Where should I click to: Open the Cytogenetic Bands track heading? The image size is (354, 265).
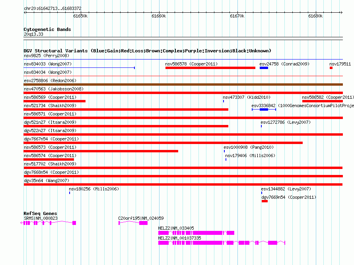pyautogui.click(x=47, y=29)
